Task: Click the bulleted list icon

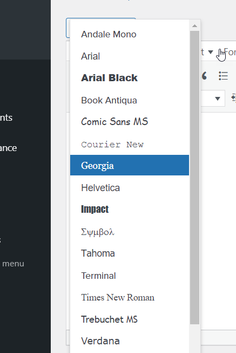Action: click(223, 76)
